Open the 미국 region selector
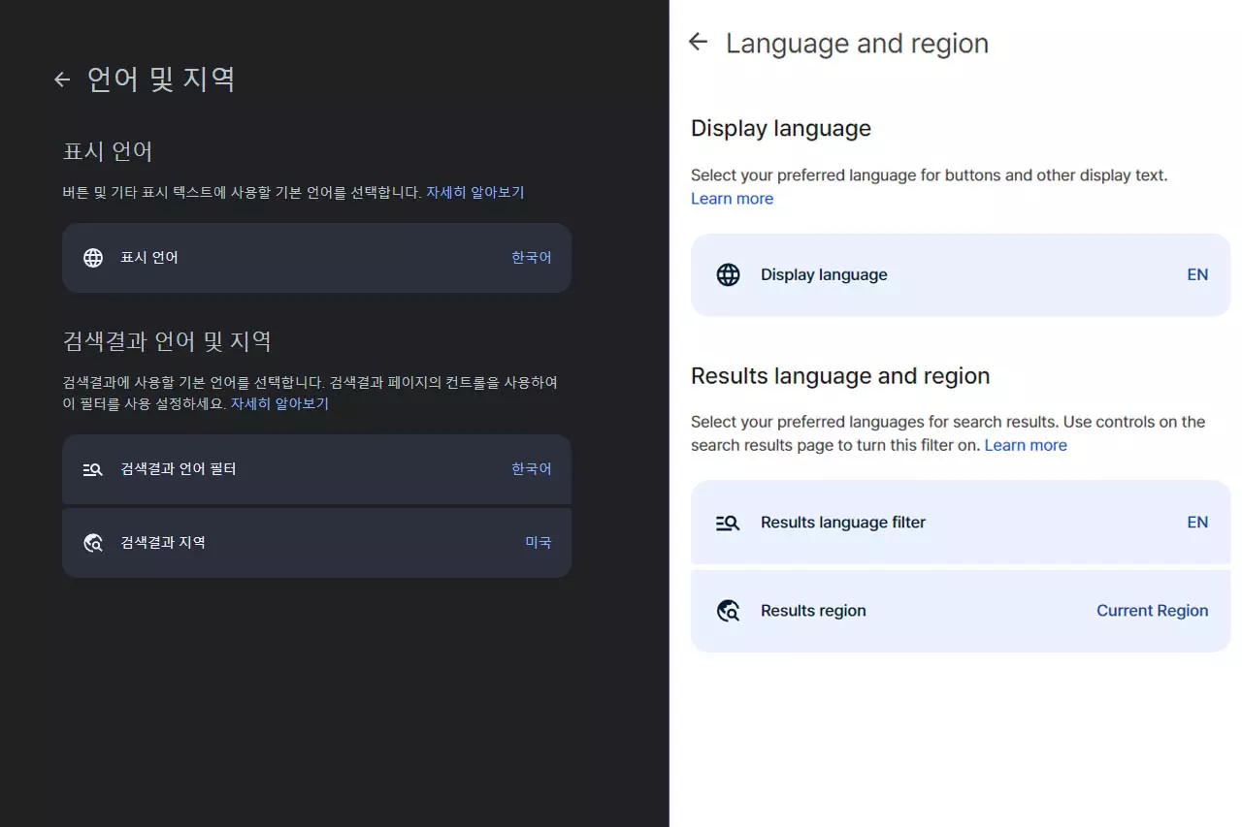Image resolution: width=1242 pixels, height=827 pixels. pos(538,542)
